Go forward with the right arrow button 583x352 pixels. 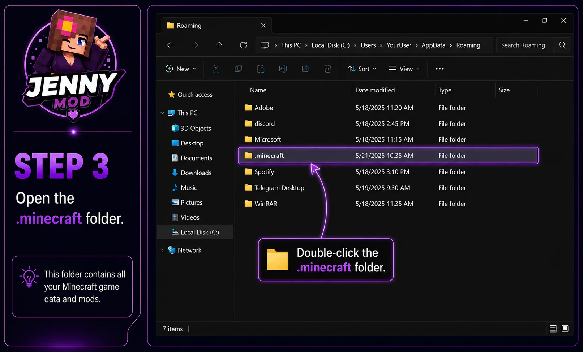click(195, 45)
